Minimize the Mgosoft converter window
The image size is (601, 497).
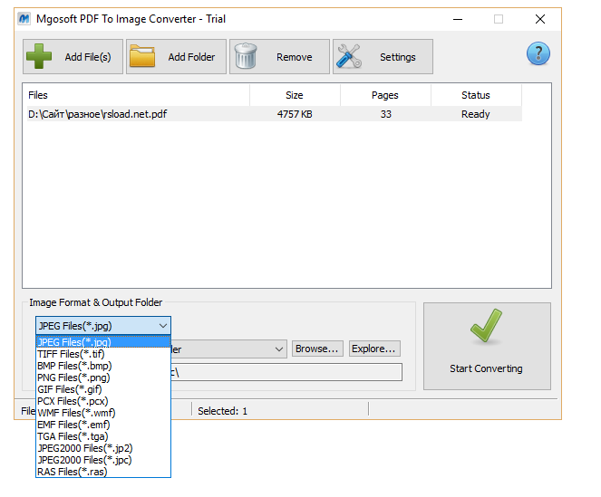[x=458, y=19]
